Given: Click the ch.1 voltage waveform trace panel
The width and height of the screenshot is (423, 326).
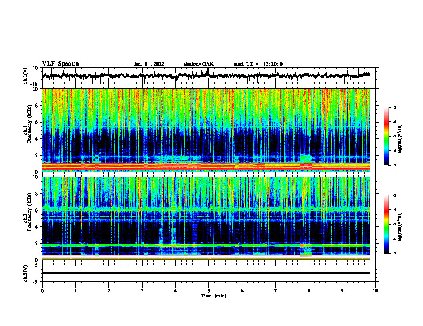Looking at the screenshot, I should 209,76.
